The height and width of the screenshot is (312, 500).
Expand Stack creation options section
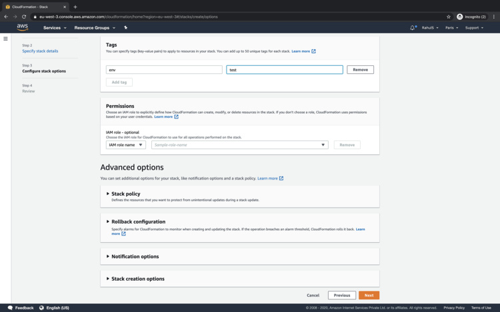(x=137, y=279)
